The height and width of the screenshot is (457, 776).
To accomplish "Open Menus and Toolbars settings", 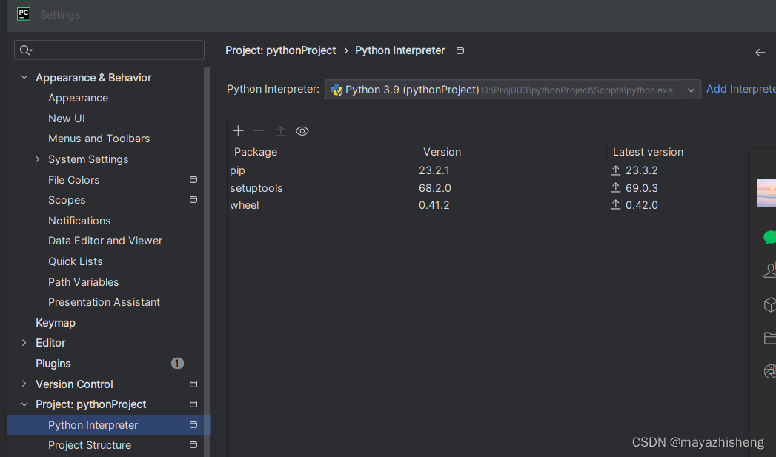I will (x=99, y=139).
